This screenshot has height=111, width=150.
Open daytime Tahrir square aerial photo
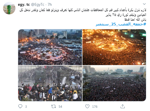coord(50,47)
